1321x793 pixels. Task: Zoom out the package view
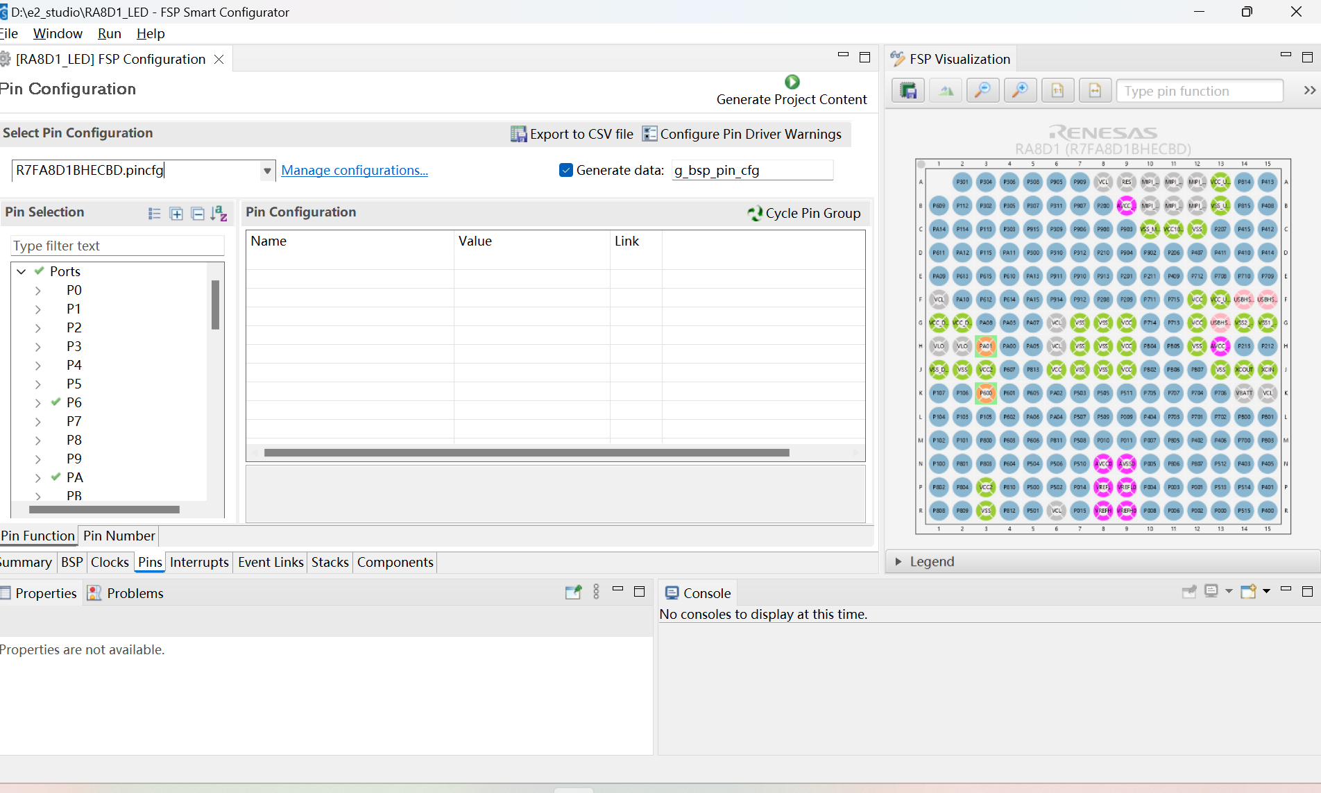pyautogui.click(x=982, y=91)
